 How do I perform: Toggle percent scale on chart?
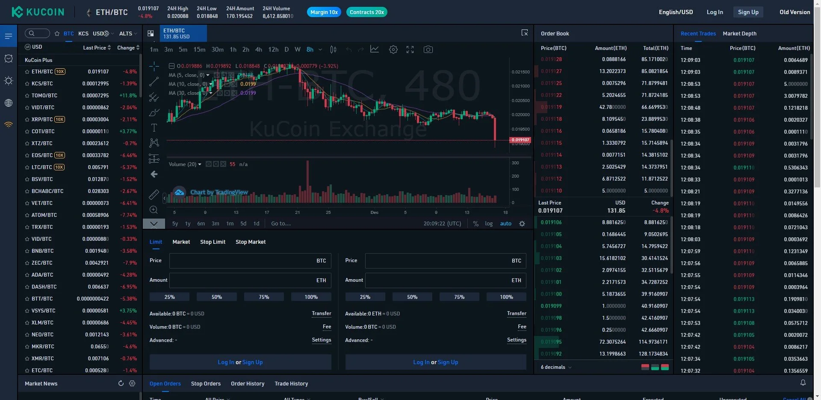click(475, 224)
